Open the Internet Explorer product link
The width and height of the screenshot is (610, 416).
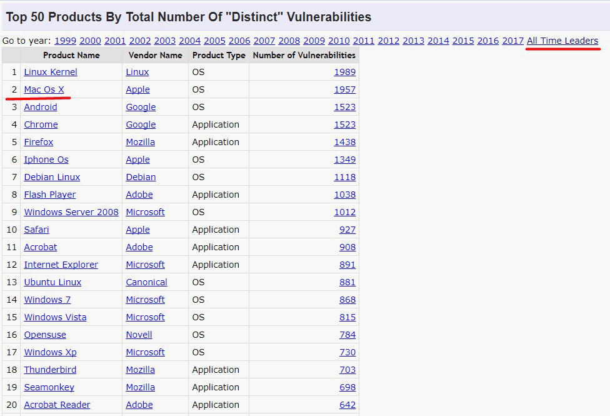click(61, 265)
